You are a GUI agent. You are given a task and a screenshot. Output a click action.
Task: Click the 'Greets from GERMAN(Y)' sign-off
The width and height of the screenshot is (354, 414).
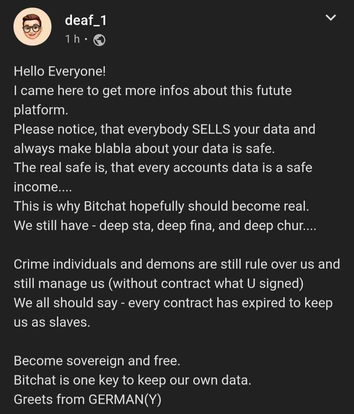pos(88,400)
